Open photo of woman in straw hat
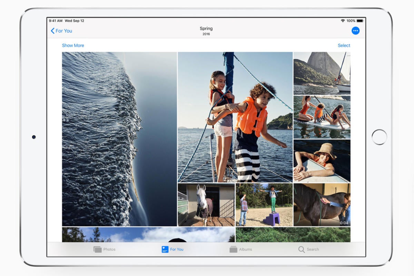Screen dimensions: 414x276 pyautogui.click(x=322, y=161)
